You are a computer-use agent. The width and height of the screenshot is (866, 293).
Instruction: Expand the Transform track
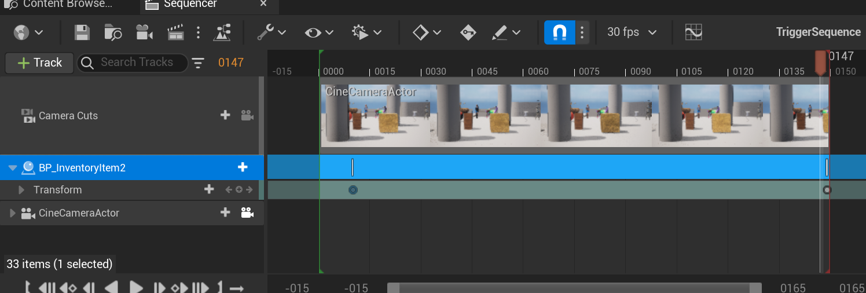(x=21, y=190)
